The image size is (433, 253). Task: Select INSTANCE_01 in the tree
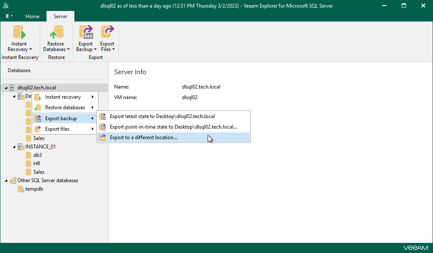[40, 146]
